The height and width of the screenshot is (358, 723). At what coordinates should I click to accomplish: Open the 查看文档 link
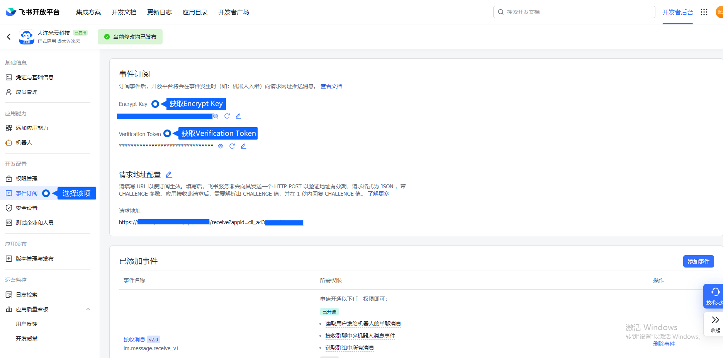[x=331, y=86]
